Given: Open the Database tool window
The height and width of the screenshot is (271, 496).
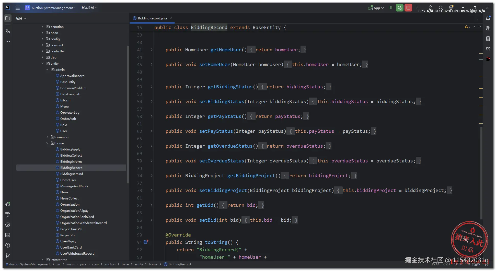Looking at the screenshot, I should 488,39.
